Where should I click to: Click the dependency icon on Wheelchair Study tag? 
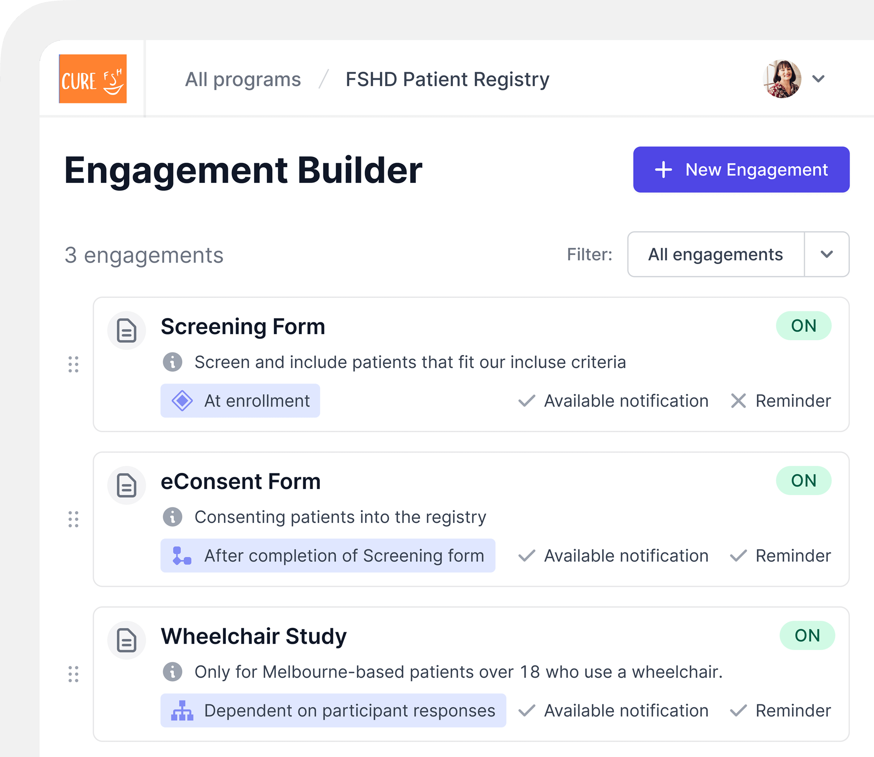point(182,711)
